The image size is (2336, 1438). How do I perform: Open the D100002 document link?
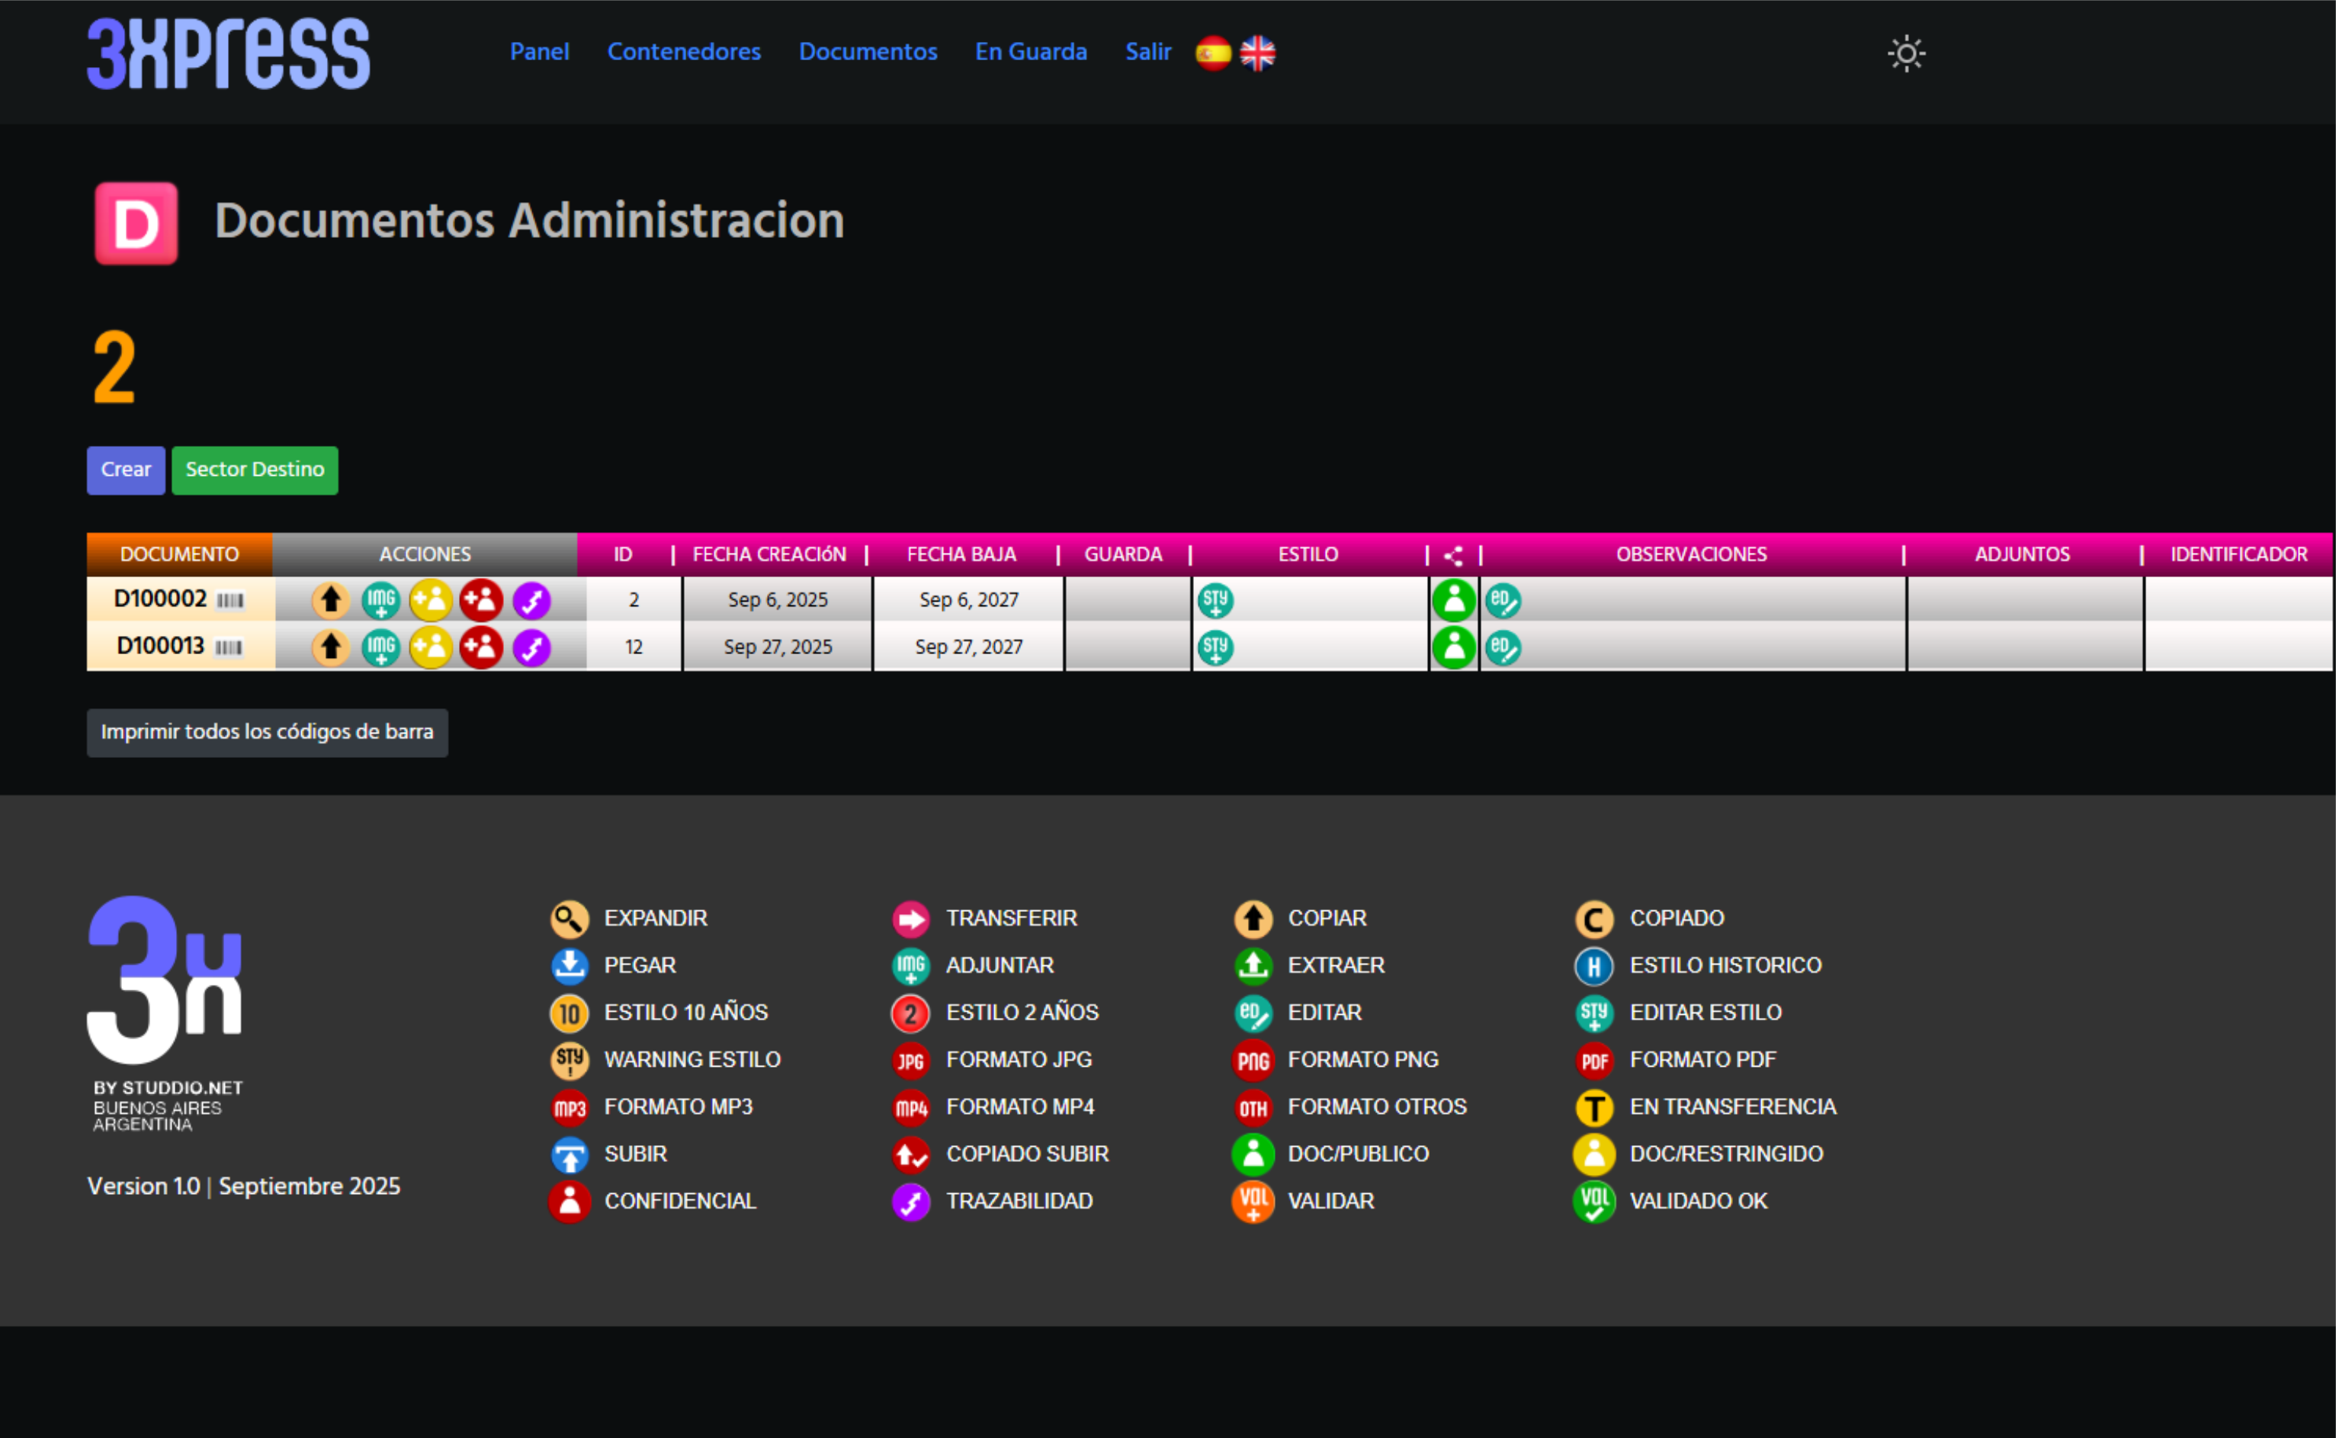(160, 599)
